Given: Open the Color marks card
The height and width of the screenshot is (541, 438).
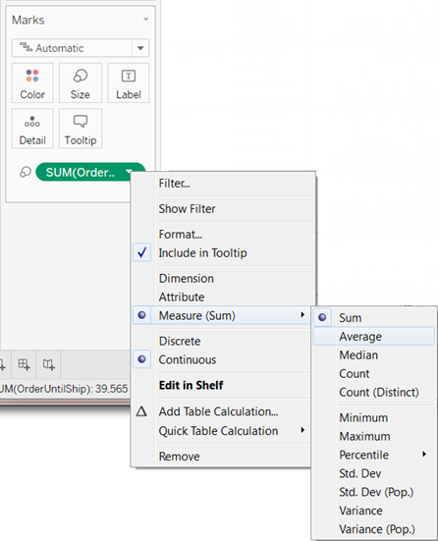Looking at the screenshot, I should [32, 82].
